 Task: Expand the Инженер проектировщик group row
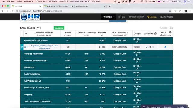coord(96,61)
